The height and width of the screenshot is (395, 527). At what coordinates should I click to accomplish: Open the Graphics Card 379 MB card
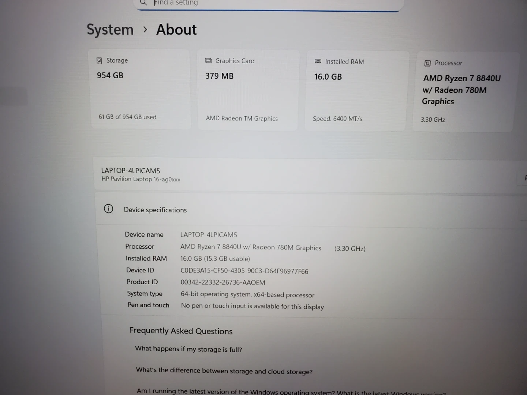[248, 90]
